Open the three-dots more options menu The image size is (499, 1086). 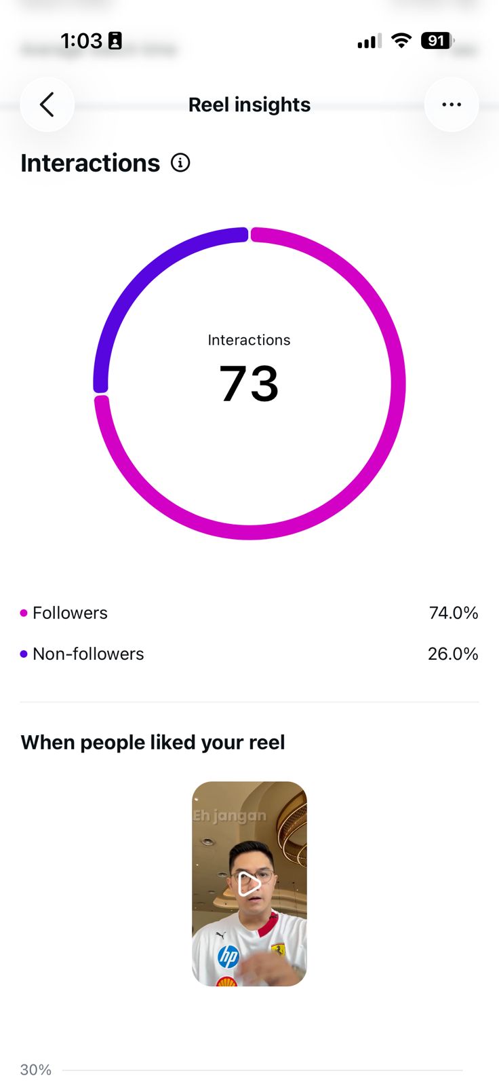coord(452,105)
